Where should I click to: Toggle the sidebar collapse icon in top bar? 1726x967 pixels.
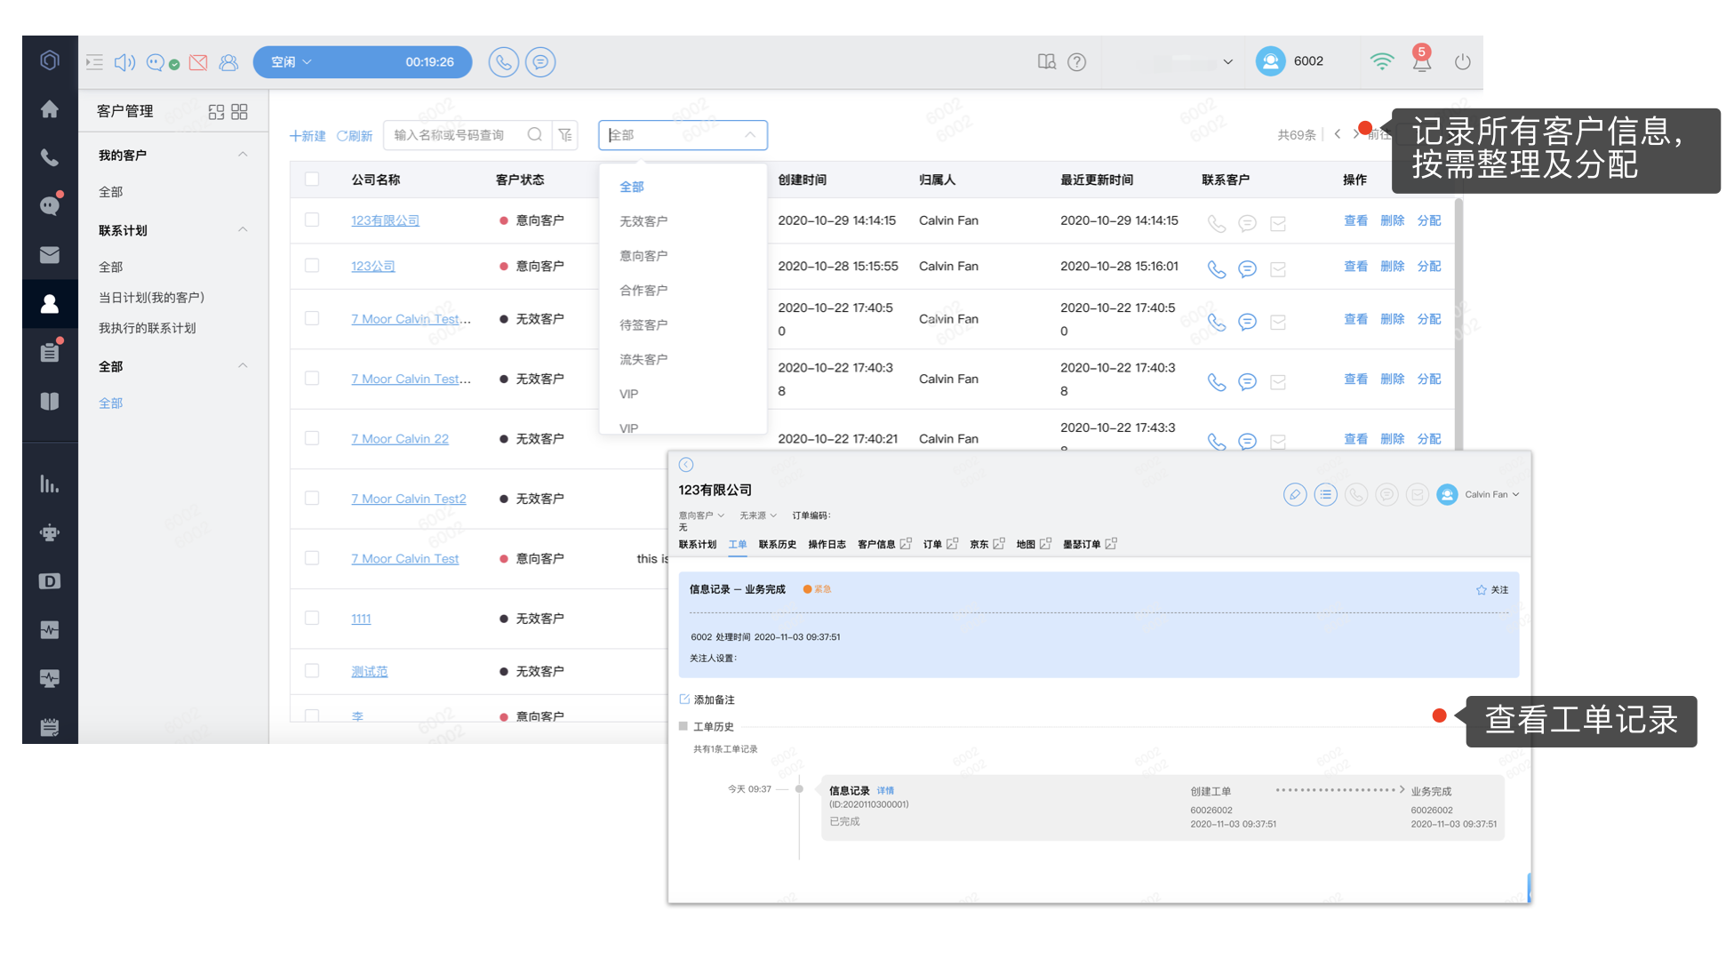[94, 62]
